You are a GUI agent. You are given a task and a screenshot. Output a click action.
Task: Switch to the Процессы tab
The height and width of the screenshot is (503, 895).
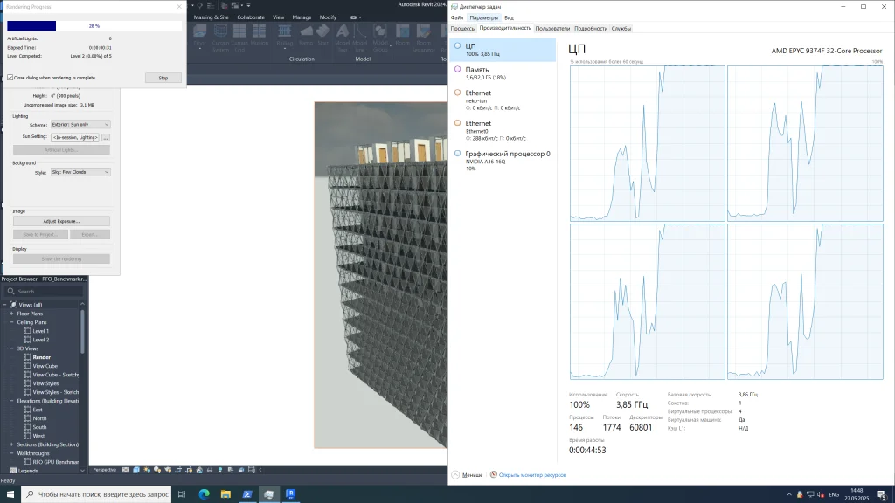tap(462, 28)
